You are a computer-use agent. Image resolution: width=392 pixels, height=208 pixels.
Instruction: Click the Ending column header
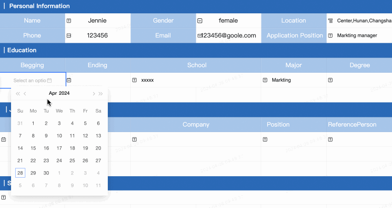pos(98,65)
